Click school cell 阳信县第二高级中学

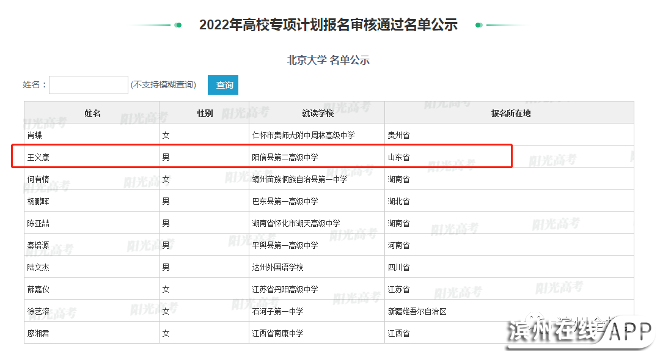pyautogui.click(x=285, y=157)
